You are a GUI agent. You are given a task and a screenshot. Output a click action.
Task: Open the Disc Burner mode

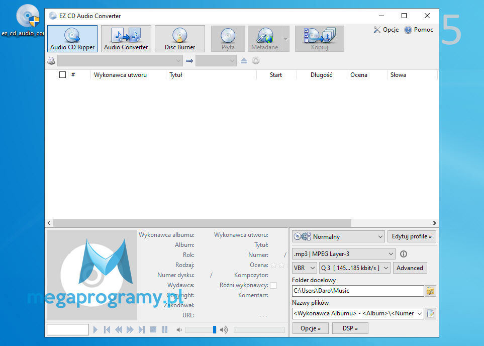tap(180, 39)
